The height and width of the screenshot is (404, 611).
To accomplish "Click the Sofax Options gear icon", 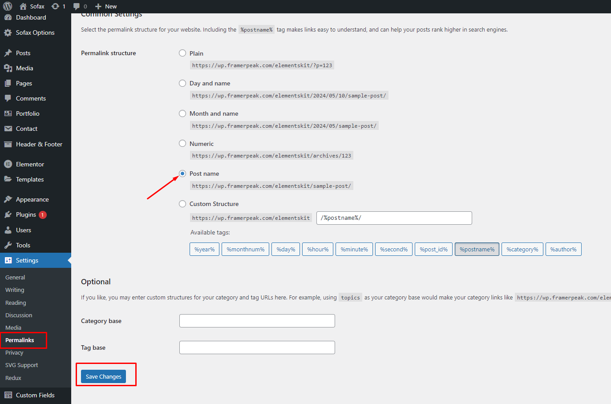I will pos(8,32).
